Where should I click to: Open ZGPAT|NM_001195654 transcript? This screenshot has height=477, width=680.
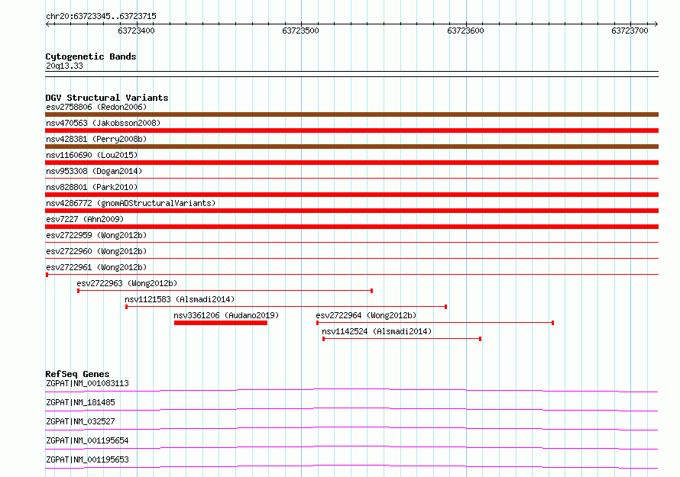pyautogui.click(x=87, y=440)
